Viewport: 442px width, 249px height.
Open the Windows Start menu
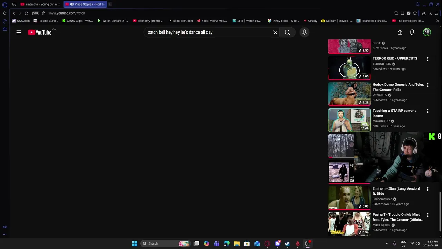click(x=134, y=243)
